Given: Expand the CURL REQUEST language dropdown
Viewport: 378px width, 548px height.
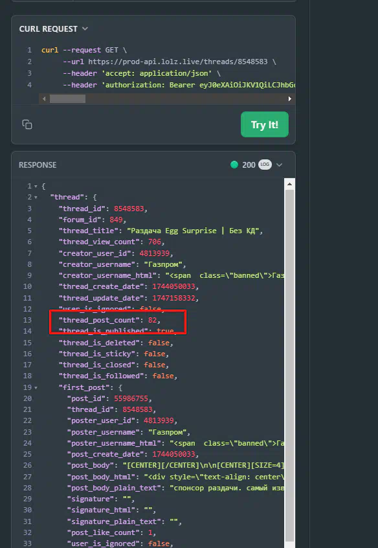Looking at the screenshot, I should (x=85, y=29).
